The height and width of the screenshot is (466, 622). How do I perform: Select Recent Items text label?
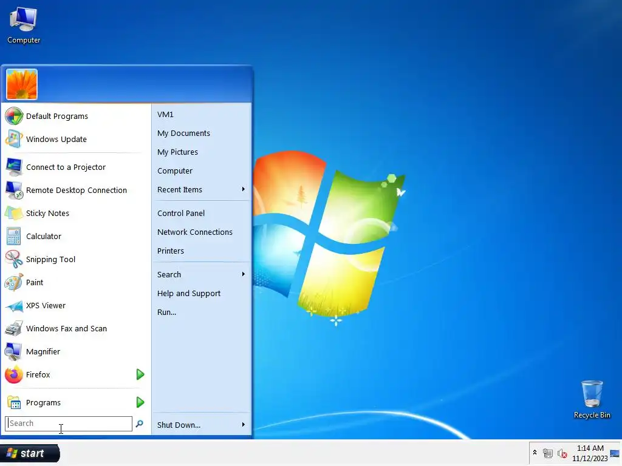[180, 190]
